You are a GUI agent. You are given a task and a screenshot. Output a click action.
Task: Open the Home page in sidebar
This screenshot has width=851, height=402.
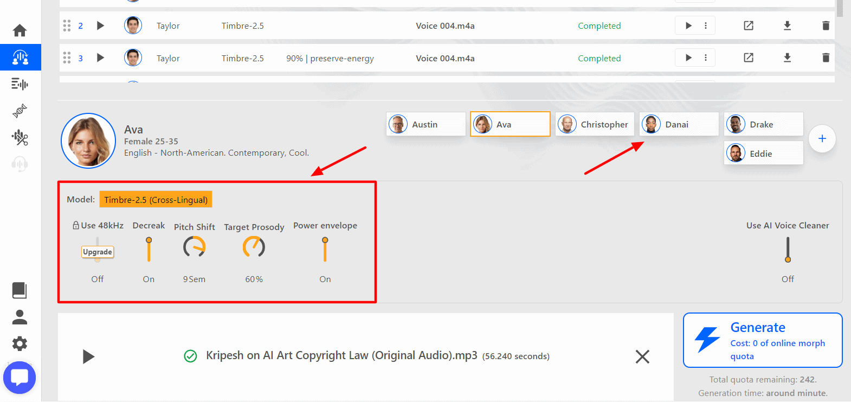20,30
